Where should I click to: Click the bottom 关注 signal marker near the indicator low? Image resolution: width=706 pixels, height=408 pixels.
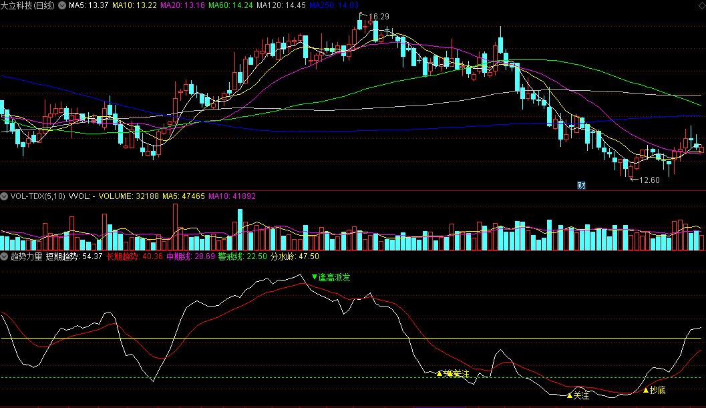[x=578, y=396]
